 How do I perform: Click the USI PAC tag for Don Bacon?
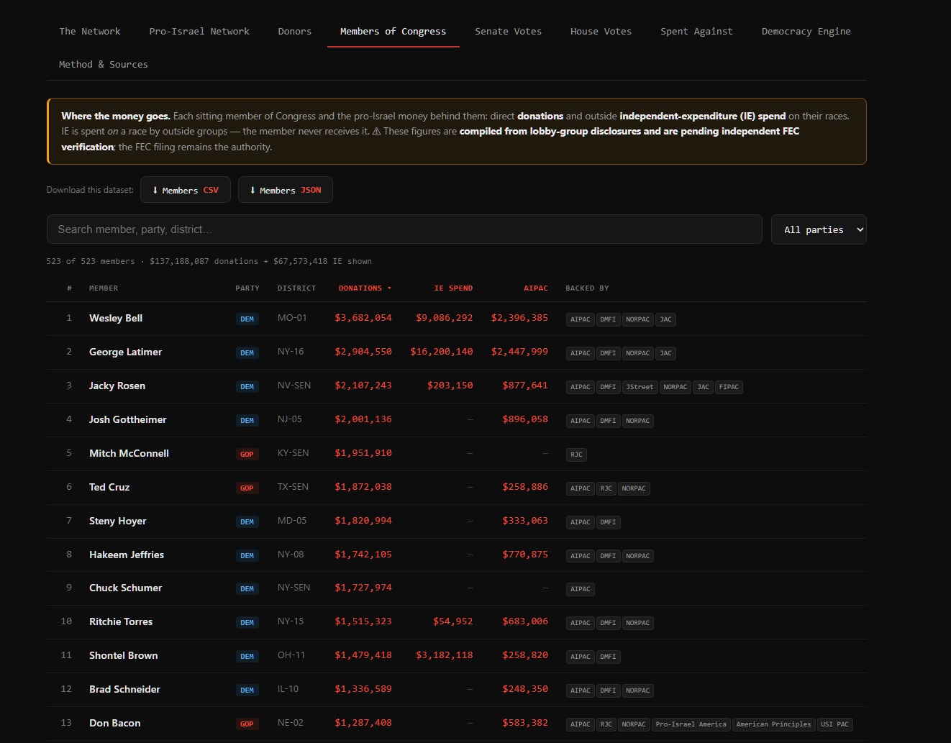pyautogui.click(x=835, y=724)
